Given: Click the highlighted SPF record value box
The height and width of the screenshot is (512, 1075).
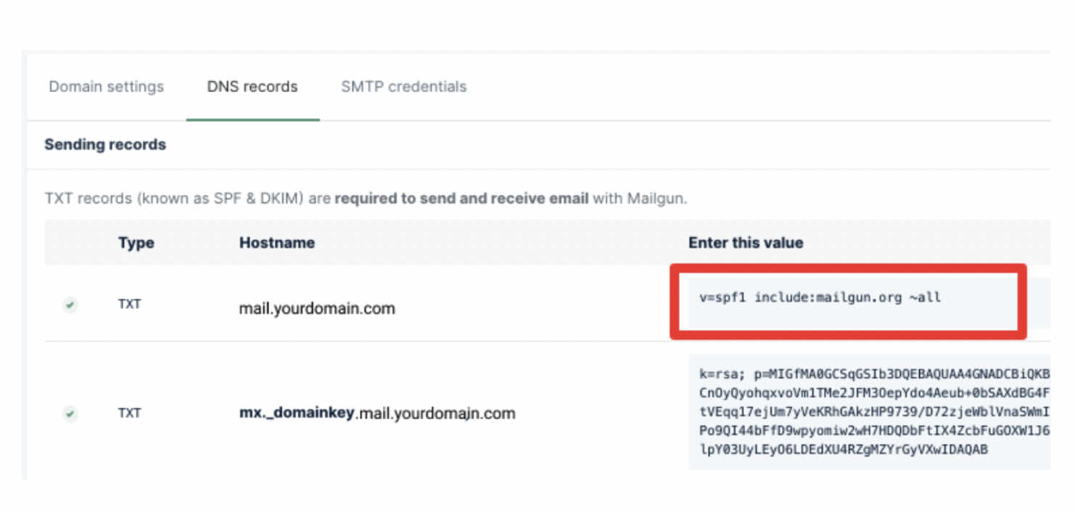Looking at the screenshot, I should pyautogui.click(x=849, y=299).
